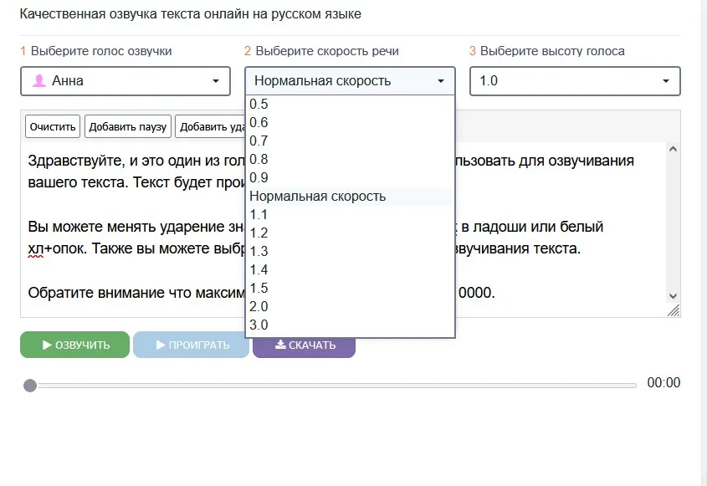Click the 00:00 playback time label
This screenshot has height=486, width=707.
(x=663, y=383)
